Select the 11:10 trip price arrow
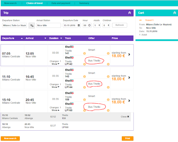The width and height of the screenshot is (178, 142). [x=129, y=78]
